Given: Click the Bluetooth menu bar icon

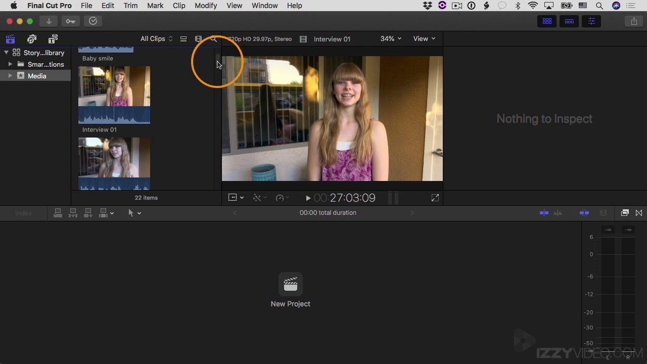Looking at the screenshot, I should point(518,6).
